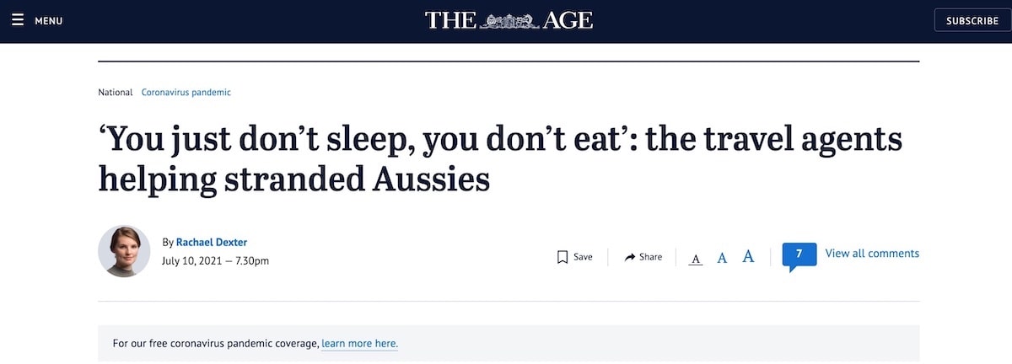Screen dimensions: 1012x364
Task: Open author Rachael Dexter's profile link
Action: [x=212, y=242]
